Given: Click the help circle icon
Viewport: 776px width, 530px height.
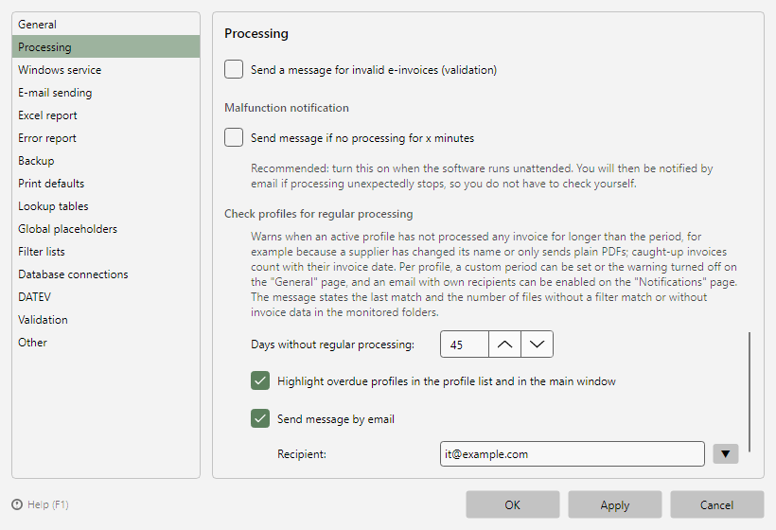Looking at the screenshot, I should click(x=17, y=504).
